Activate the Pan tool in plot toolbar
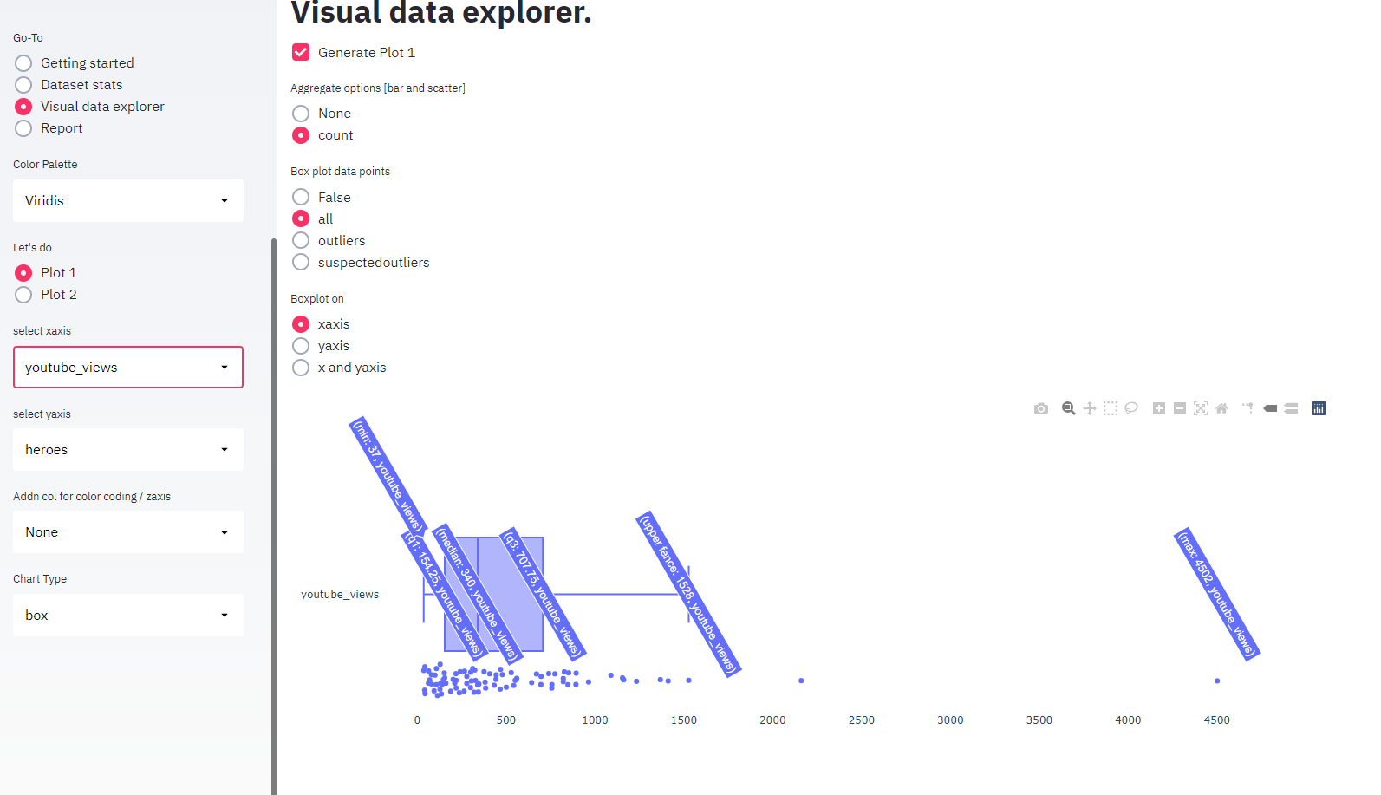 (x=1090, y=408)
